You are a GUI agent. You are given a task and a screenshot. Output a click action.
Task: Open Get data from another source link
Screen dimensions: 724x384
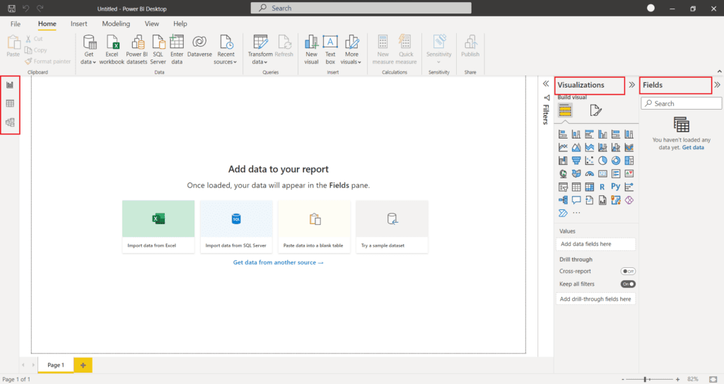pos(278,262)
